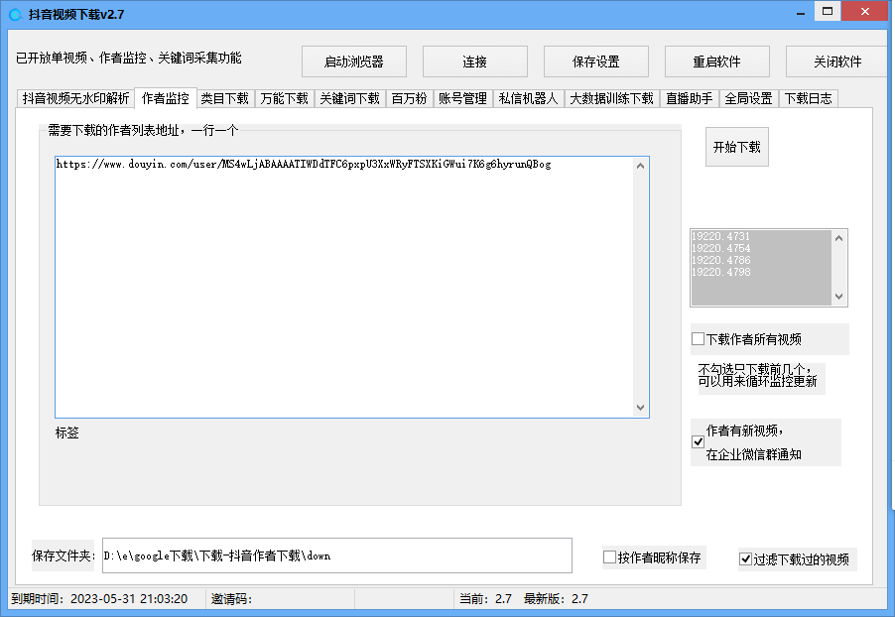
Task: Go to the 全局设置 tab
Action: (748, 99)
